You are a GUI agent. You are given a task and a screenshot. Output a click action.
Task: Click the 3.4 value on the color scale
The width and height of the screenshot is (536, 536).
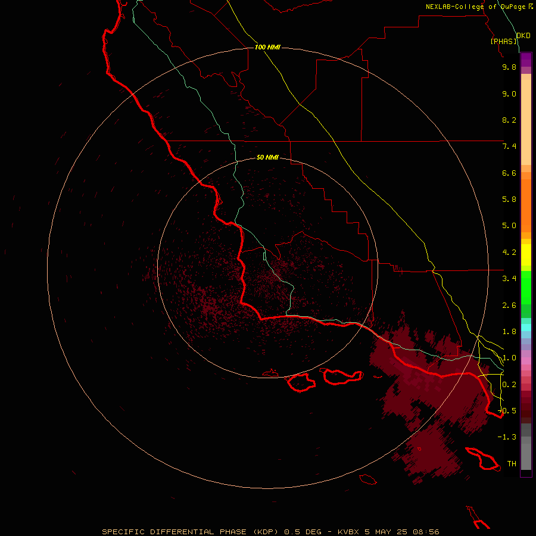point(509,279)
